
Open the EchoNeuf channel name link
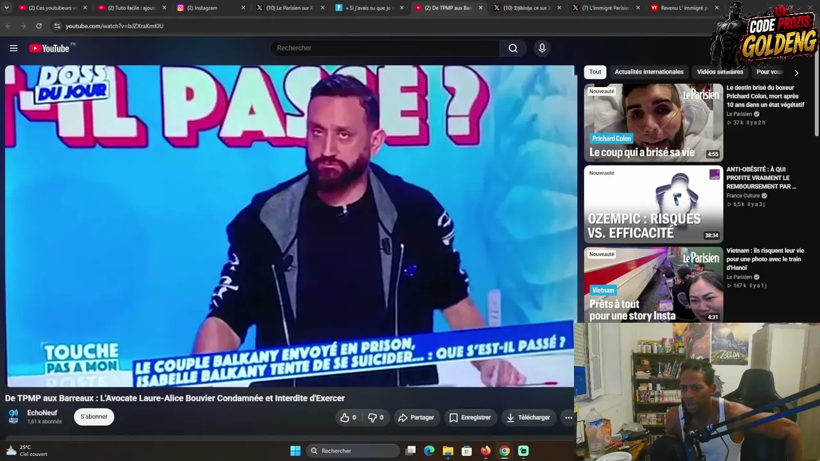pos(42,413)
